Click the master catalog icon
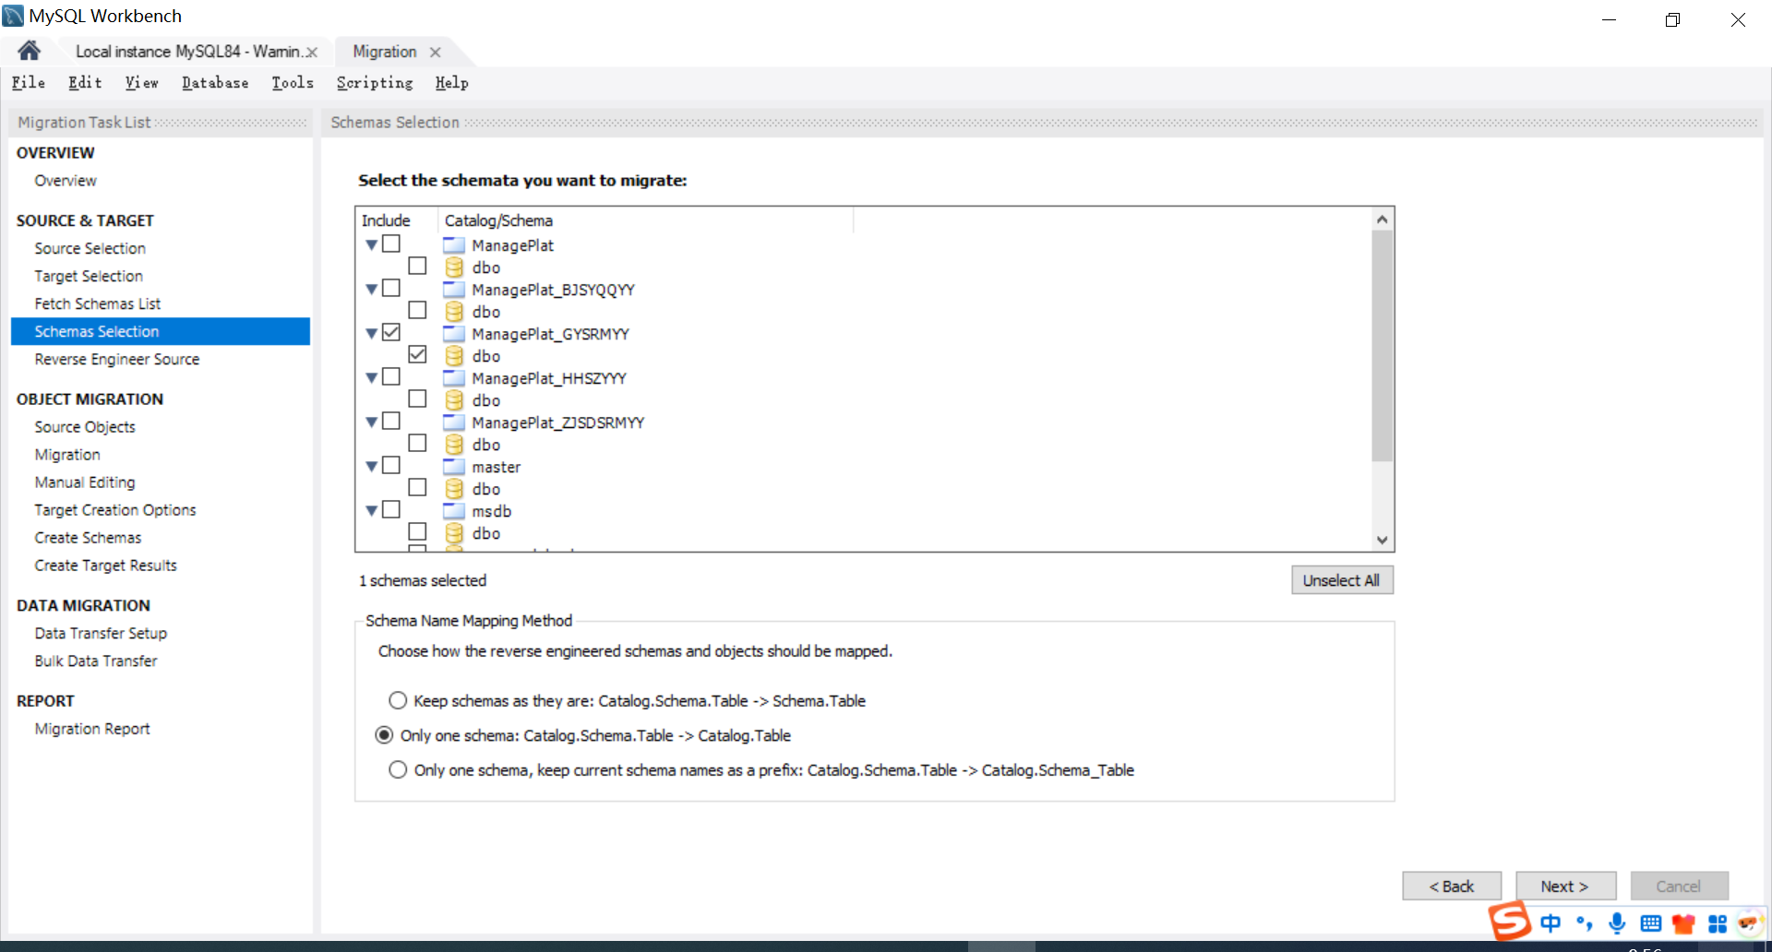This screenshot has height=952, width=1772. click(453, 466)
